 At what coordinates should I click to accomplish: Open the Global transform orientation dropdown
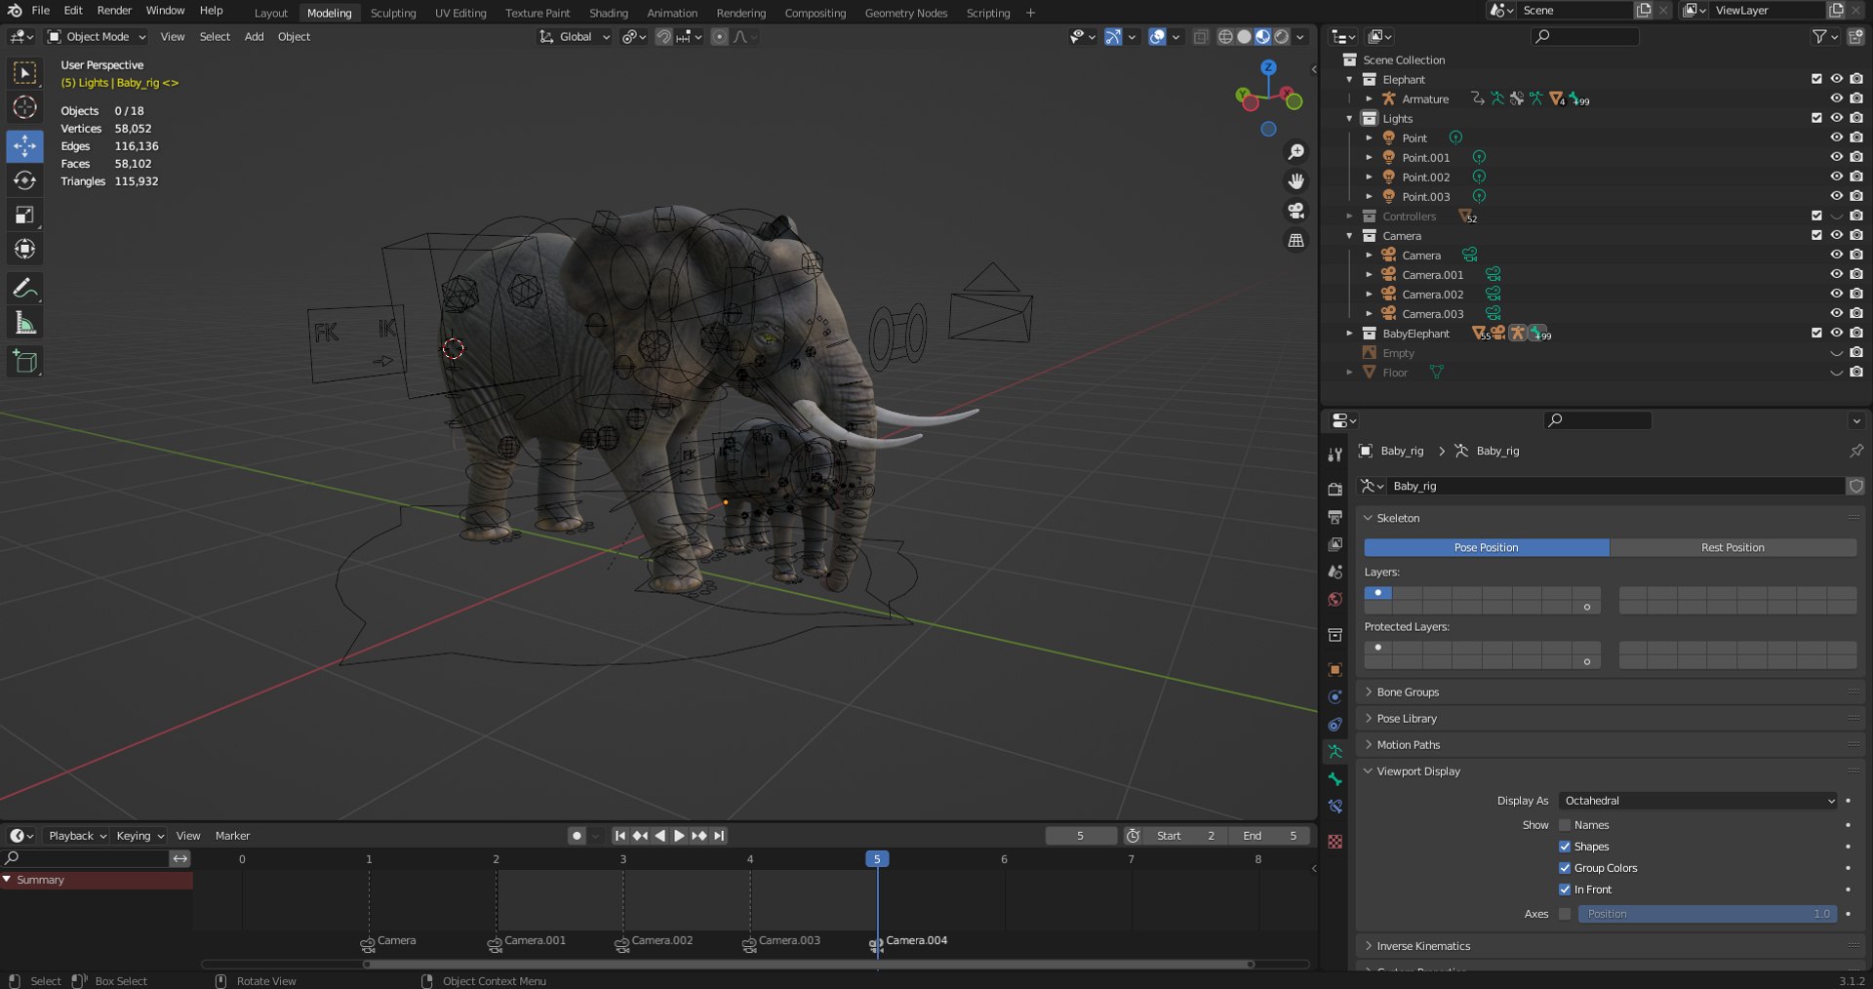[575, 37]
